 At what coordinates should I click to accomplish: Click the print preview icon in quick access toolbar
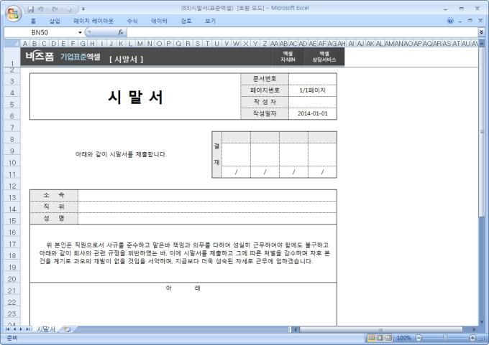point(69,9)
